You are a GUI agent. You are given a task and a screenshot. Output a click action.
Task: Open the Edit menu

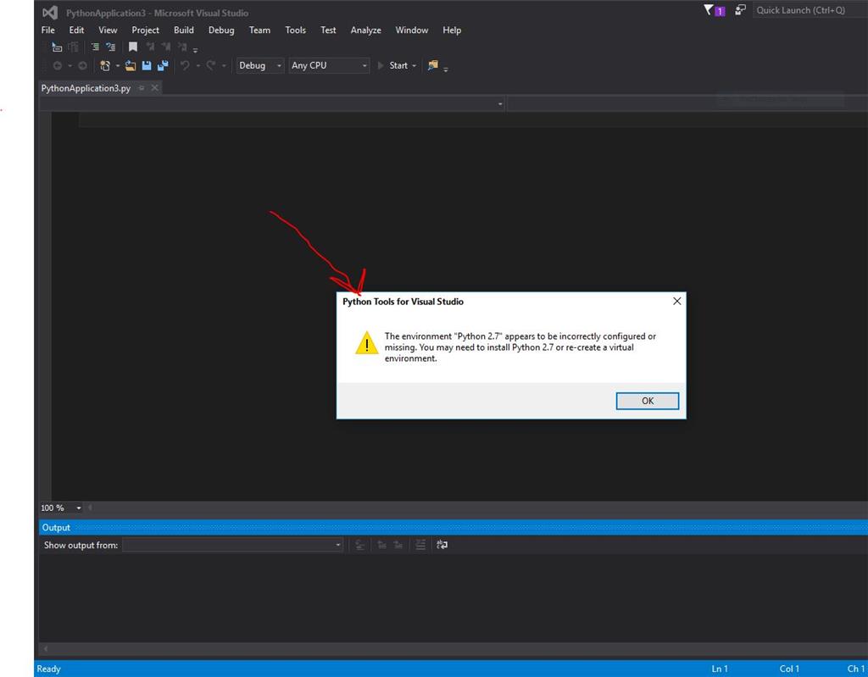(x=76, y=30)
